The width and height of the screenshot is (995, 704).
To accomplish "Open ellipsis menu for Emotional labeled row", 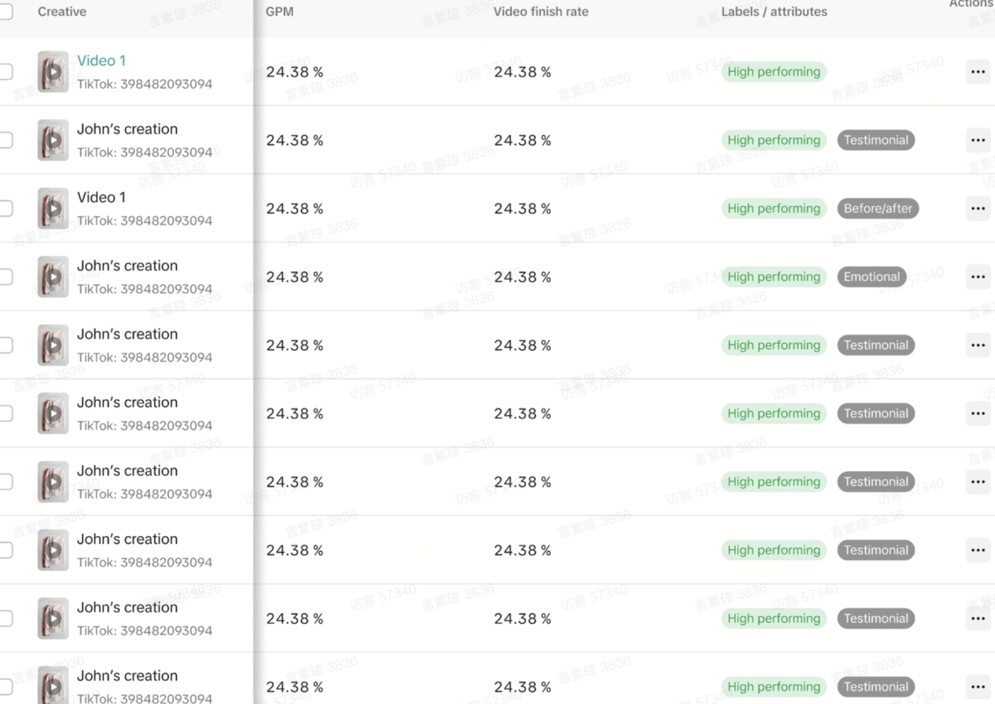I will [x=977, y=277].
